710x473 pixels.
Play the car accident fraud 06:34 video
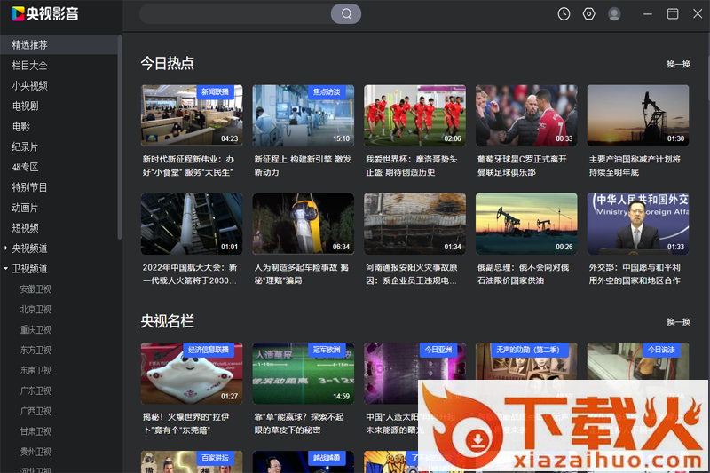[304, 224]
